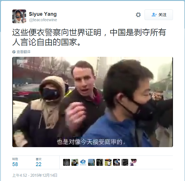Open sixth avatar of child outdoors
Screen dimensions: 185x181
[x=108, y=162]
